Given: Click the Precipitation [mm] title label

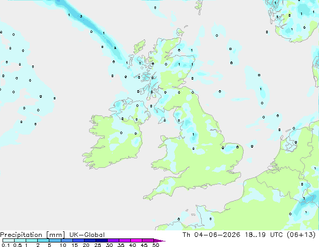Looking at the screenshot, I should point(32,235).
